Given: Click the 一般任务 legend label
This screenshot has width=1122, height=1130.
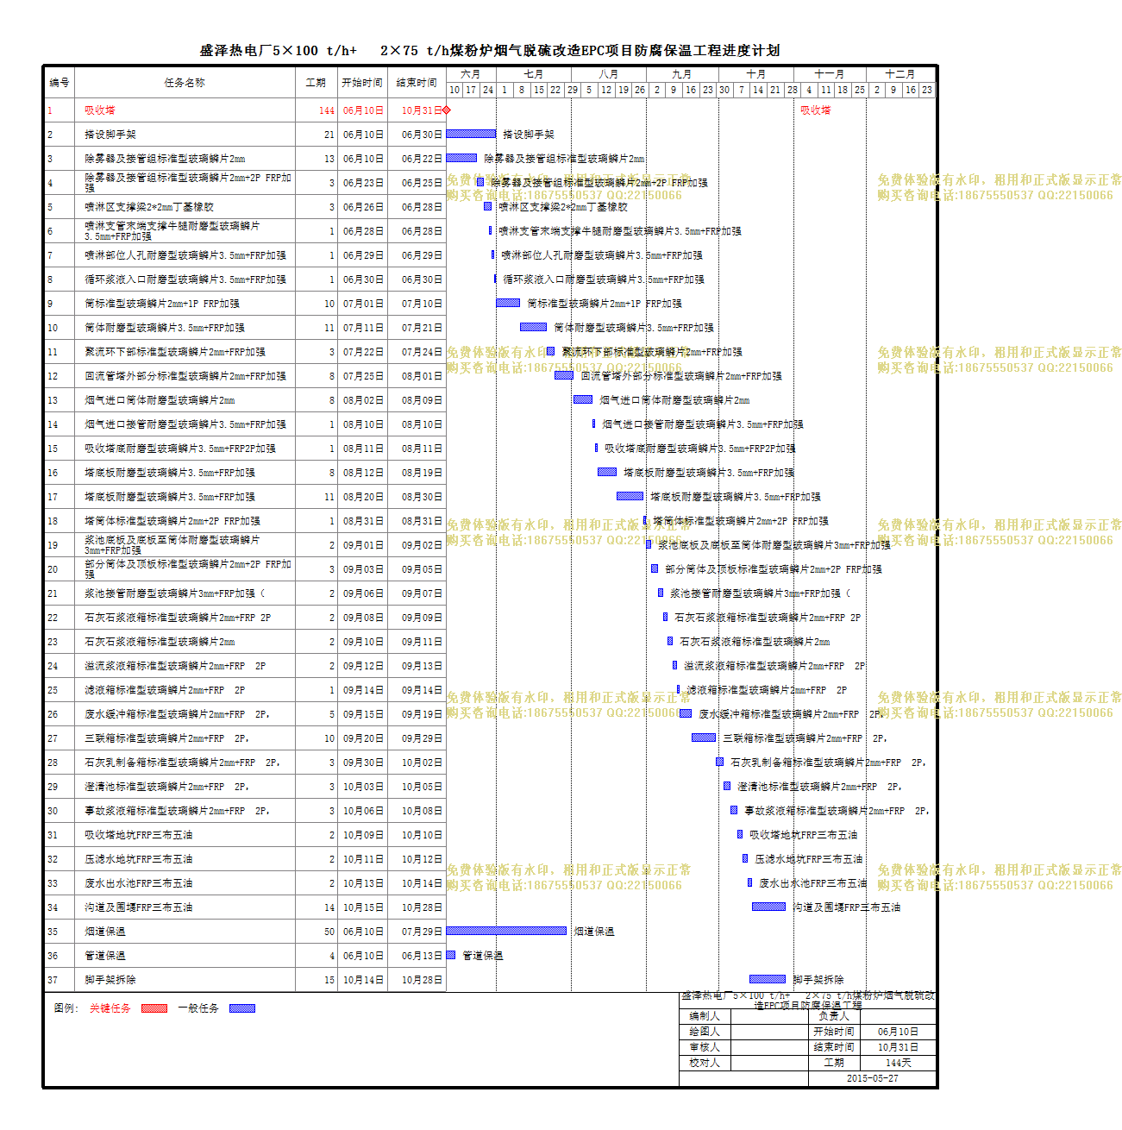Looking at the screenshot, I should (x=198, y=1008).
